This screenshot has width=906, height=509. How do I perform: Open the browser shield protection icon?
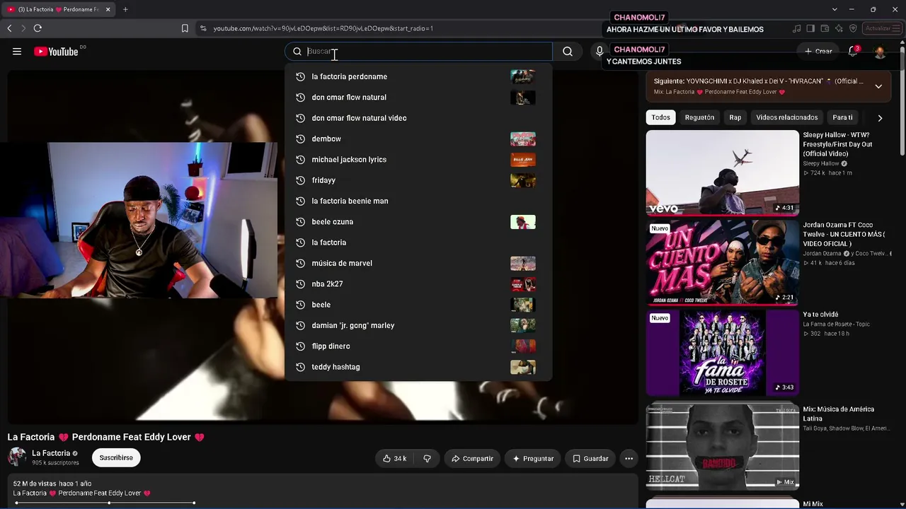pyautogui.click(x=853, y=28)
